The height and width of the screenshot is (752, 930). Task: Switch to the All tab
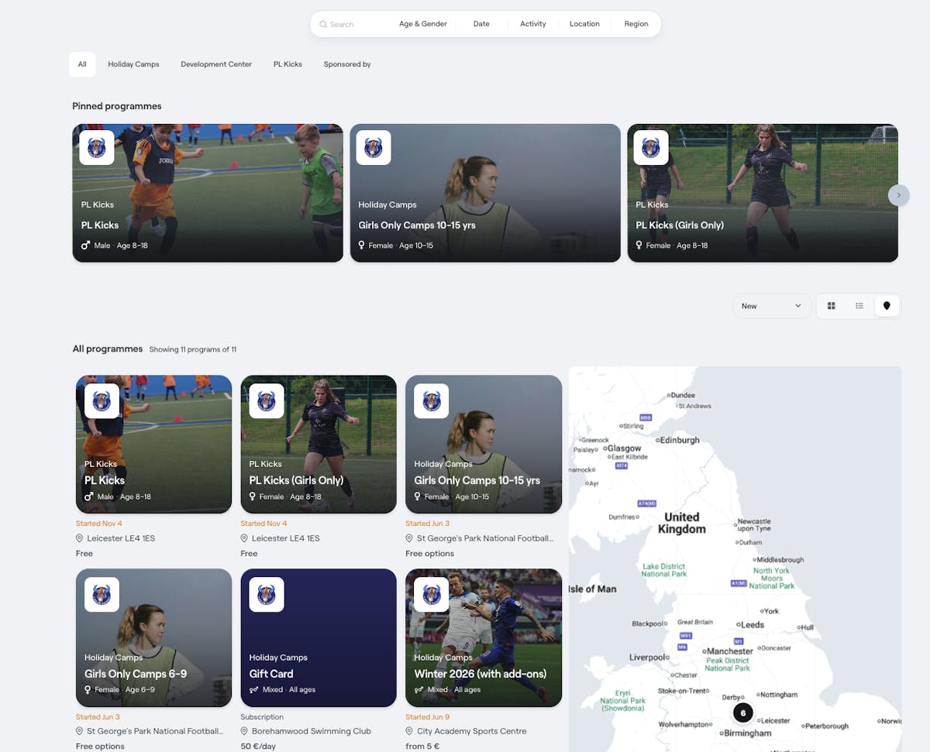(x=82, y=64)
